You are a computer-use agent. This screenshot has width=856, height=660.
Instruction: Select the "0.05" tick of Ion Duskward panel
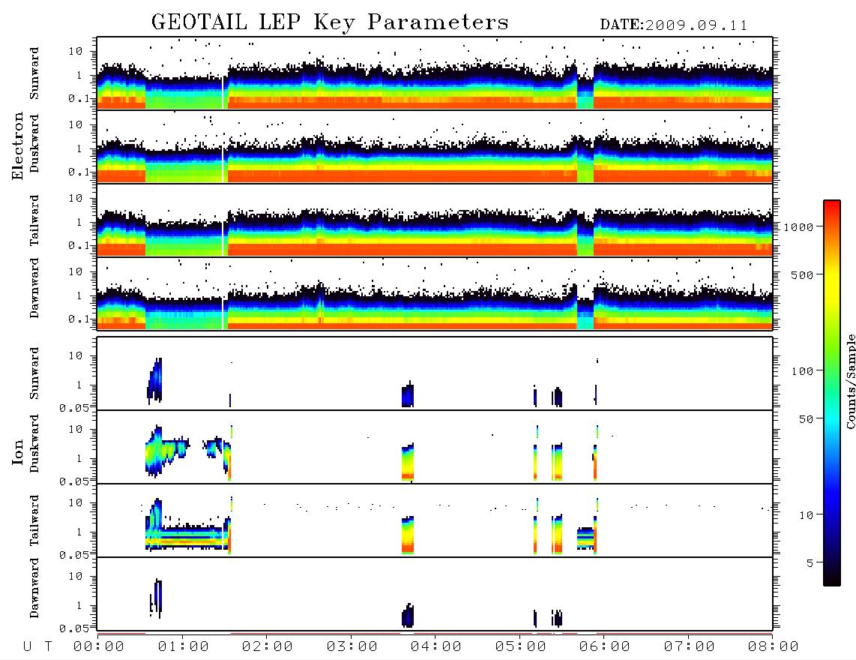click(x=74, y=481)
